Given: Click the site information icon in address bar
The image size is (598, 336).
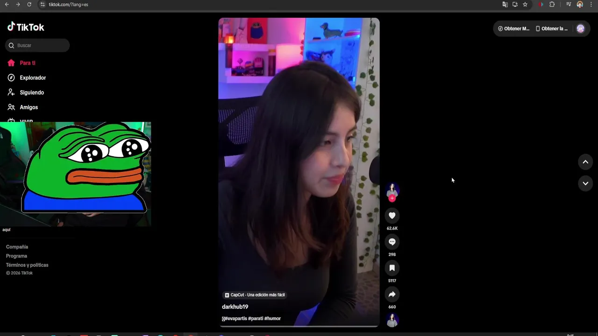Looking at the screenshot, I should (43, 4).
